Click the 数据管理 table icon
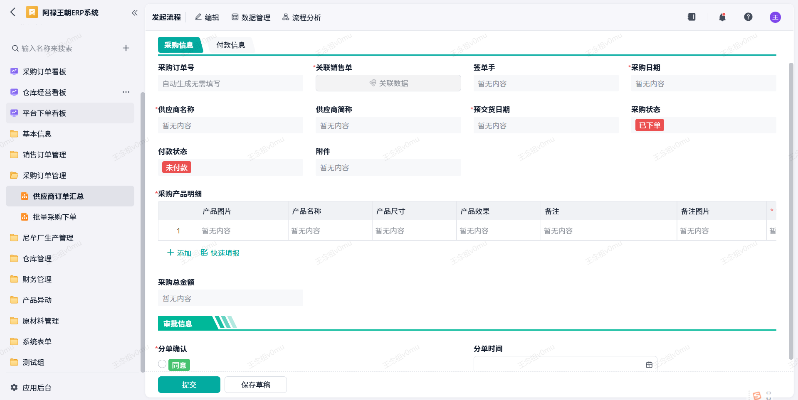The height and width of the screenshot is (400, 798). pyautogui.click(x=235, y=17)
